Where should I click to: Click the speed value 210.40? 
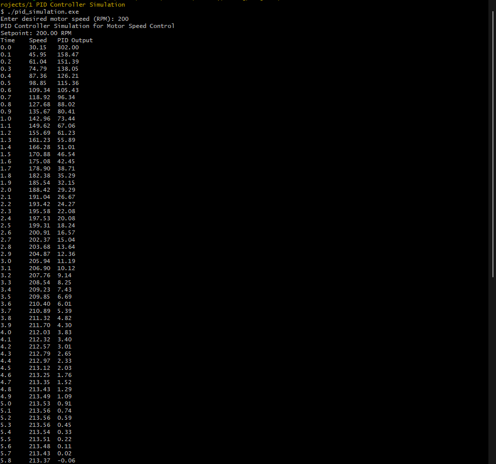tap(40, 304)
